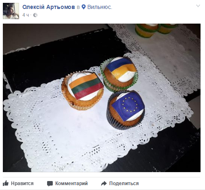Click the Ukrainian flag cupcake in photo
This screenshot has width=205, height=190.
click(119, 74)
